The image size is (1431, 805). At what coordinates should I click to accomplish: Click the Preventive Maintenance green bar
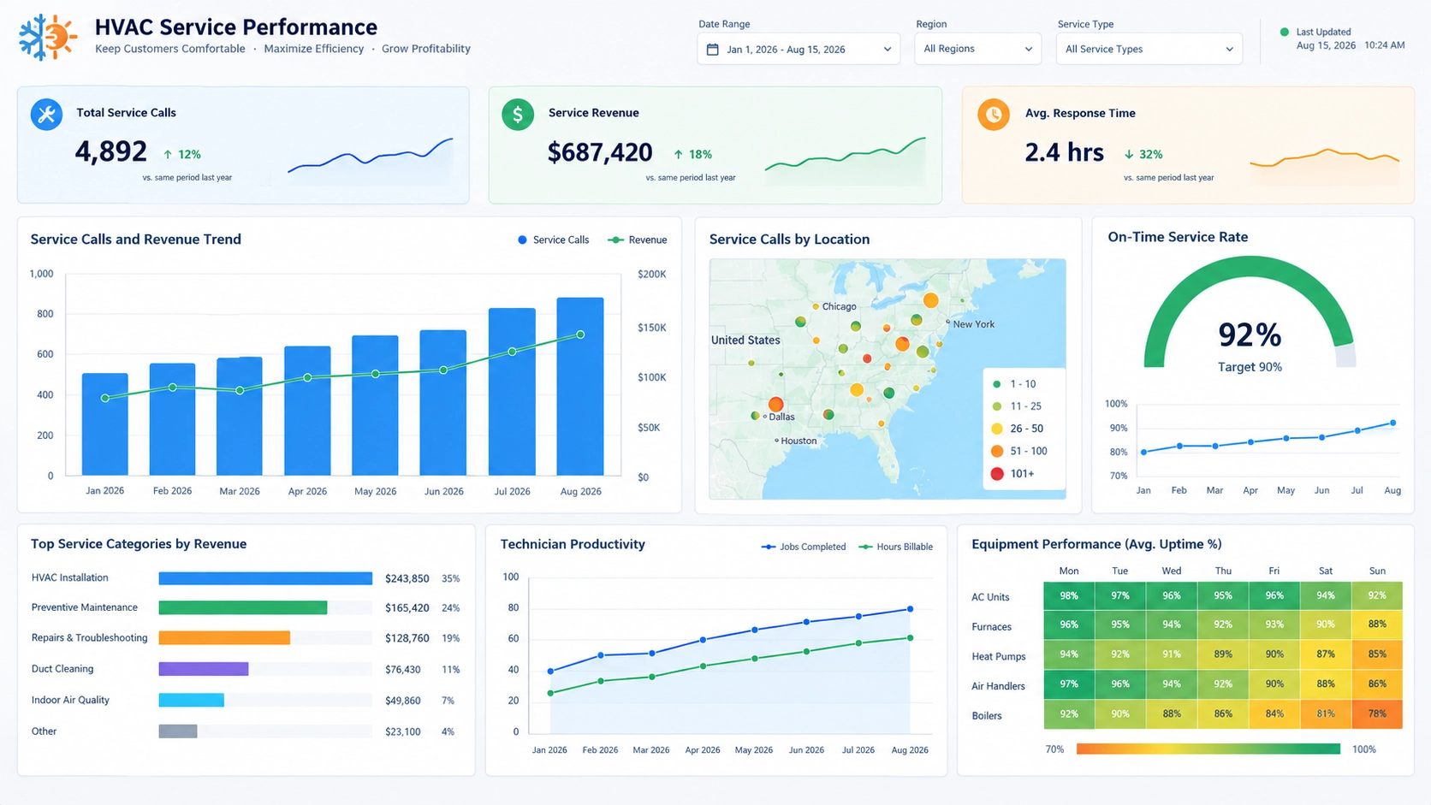(x=243, y=608)
